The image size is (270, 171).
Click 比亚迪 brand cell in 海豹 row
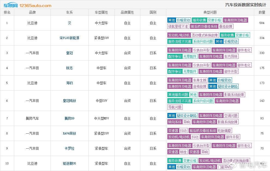[x=32, y=83]
